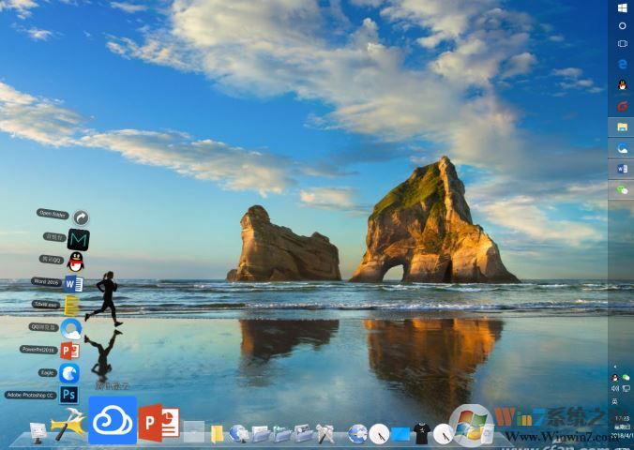Image resolution: width=634 pixels, height=450 pixels.
Task: Open the Tdxw.exe file icon
Action: (71, 306)
